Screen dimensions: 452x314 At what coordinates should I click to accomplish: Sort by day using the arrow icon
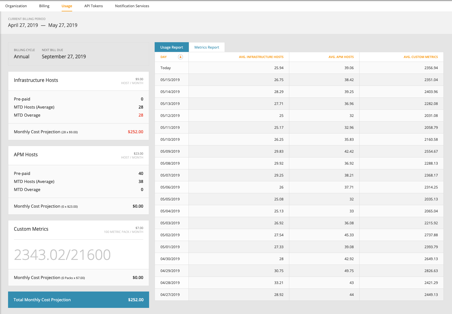(x=180, y=57)
